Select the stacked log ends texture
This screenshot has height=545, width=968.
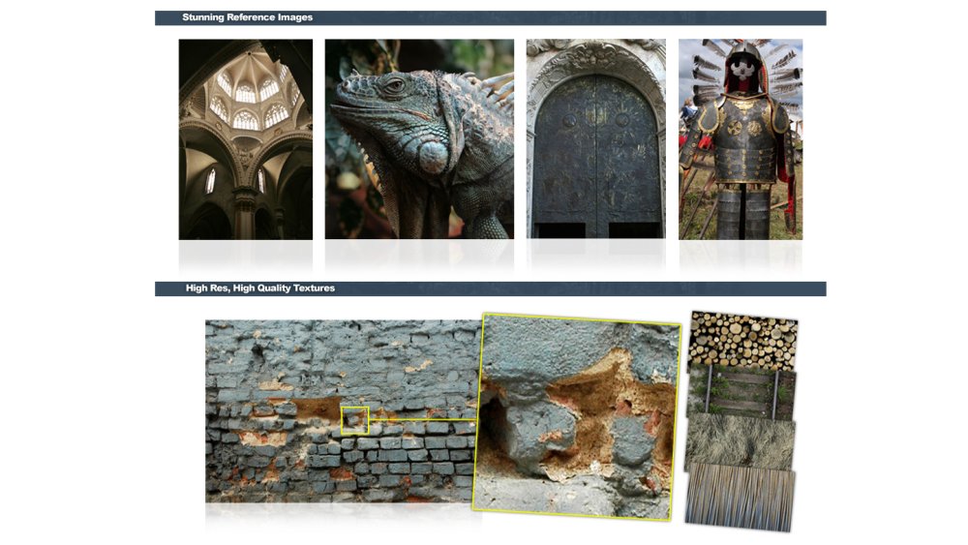(x=743, y=342)
